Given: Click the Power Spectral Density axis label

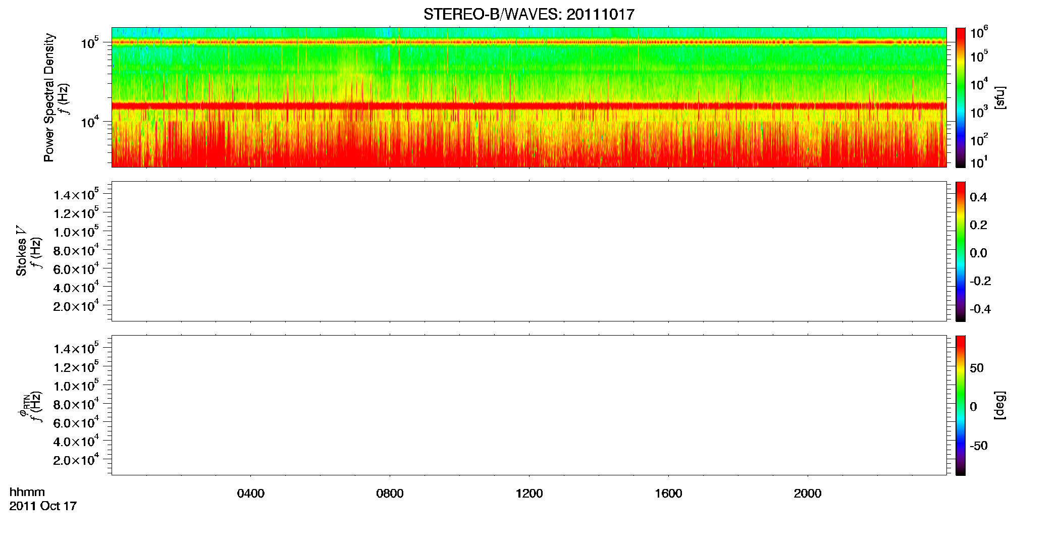Looking at the screenshot, I should 48,97.
